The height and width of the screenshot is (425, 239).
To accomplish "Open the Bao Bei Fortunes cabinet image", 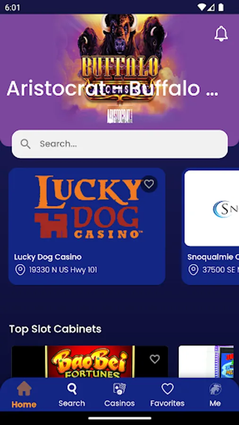I will [90, 362].
